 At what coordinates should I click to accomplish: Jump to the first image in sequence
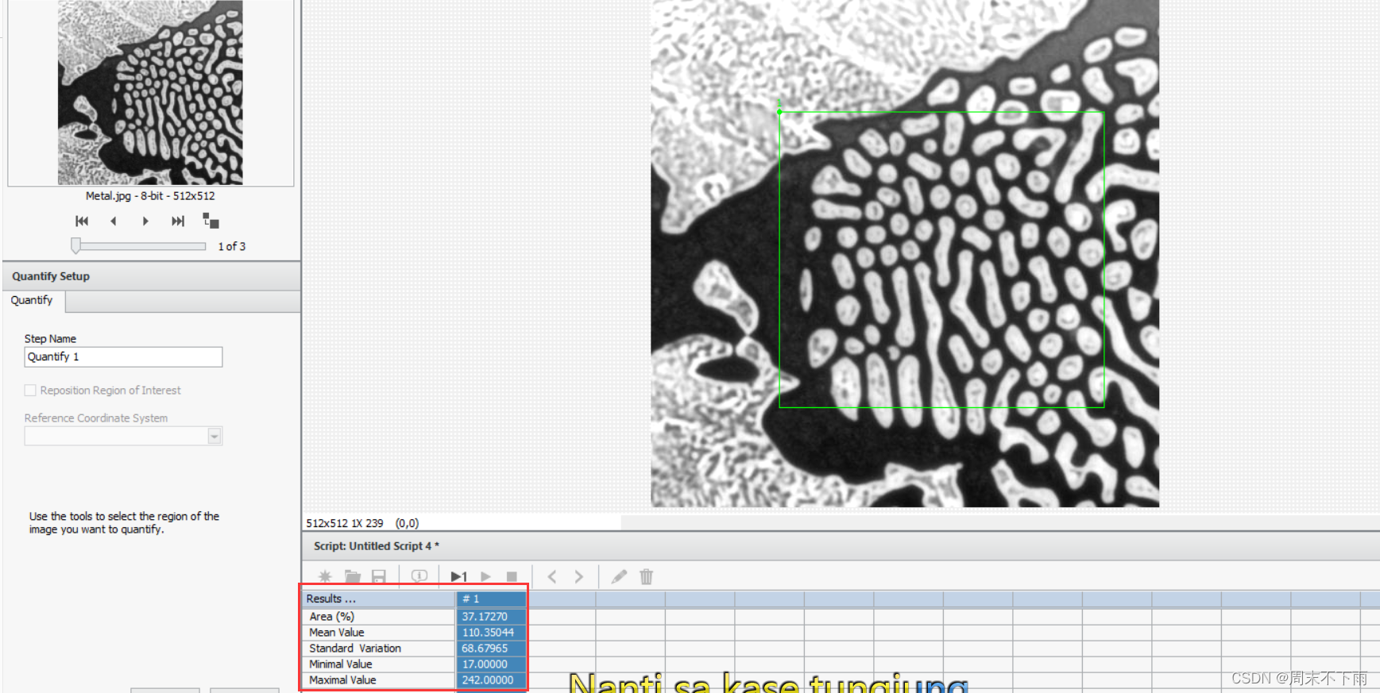tap(82, 221)
